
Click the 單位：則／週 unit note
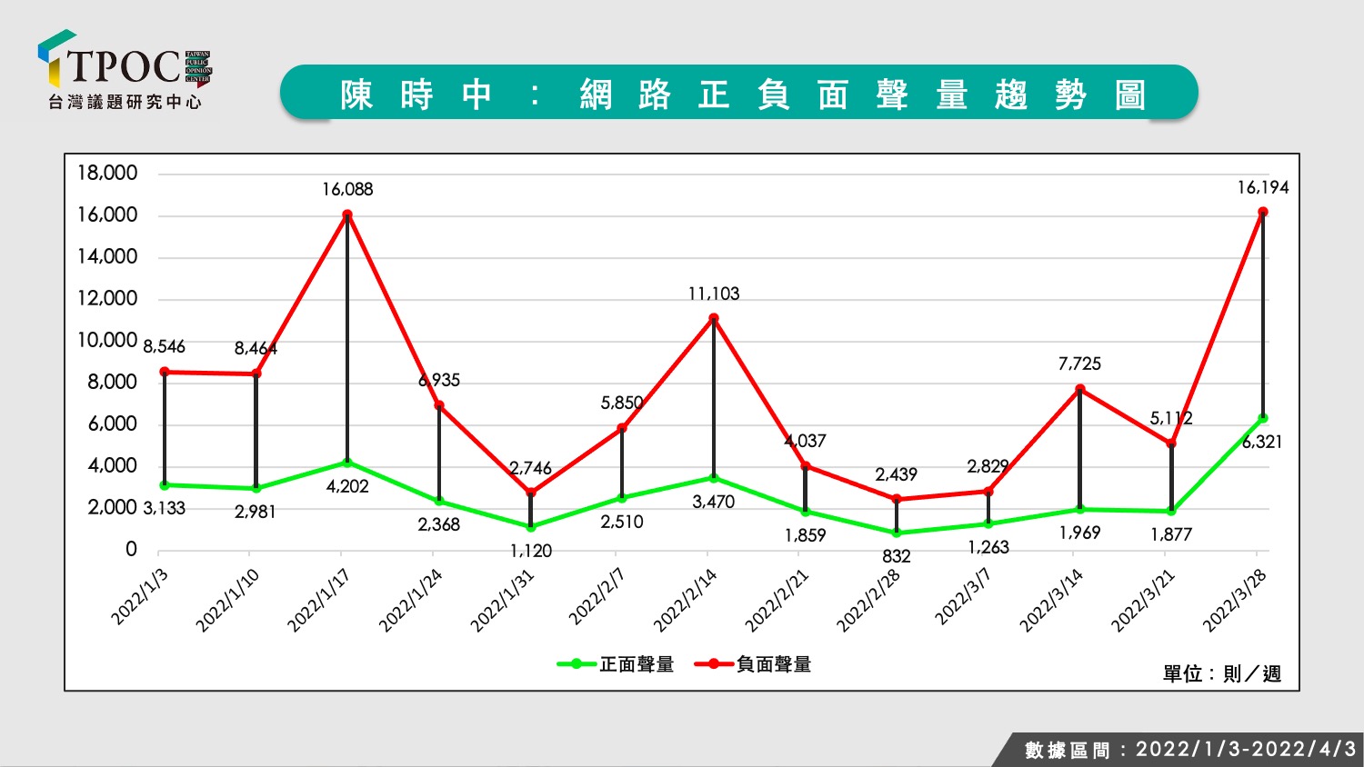pos(1222,673)
